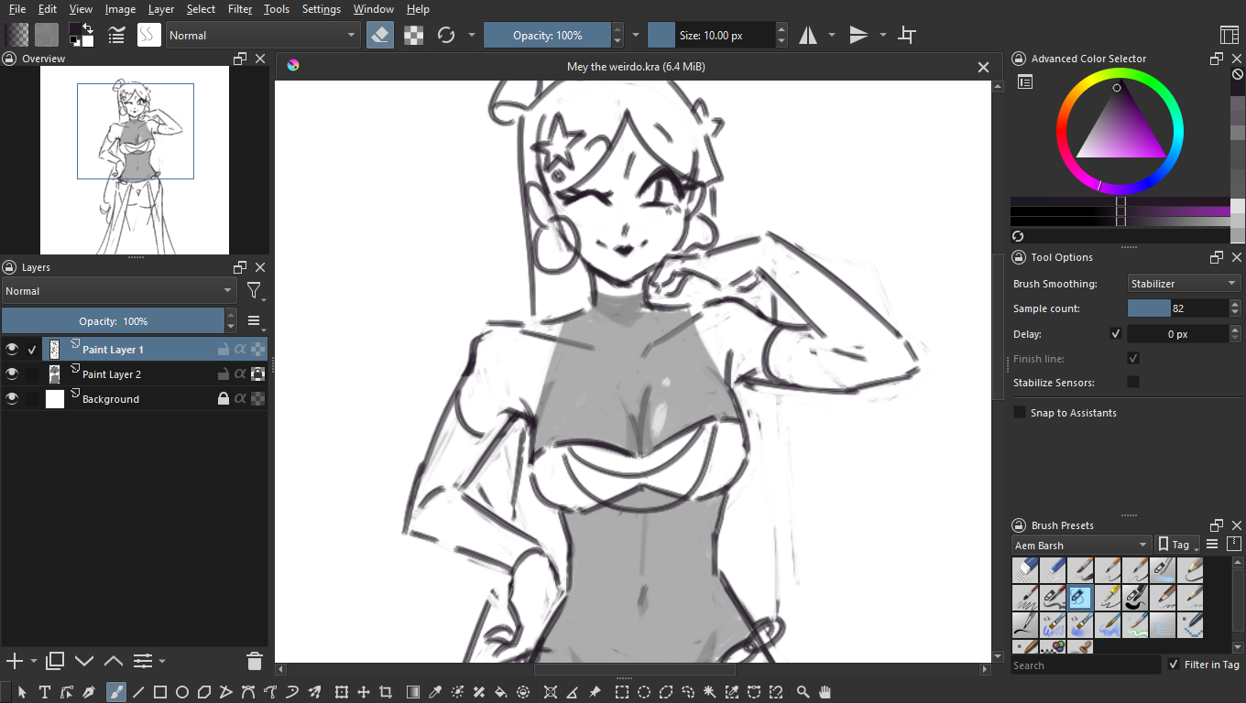
Task: Expand the Aem Barsh brush tag dropdown
Action: click(x=1080, y=546)
